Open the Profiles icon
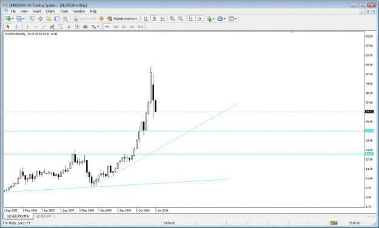This screenshot has height=228, width=379. coord(19,19)
